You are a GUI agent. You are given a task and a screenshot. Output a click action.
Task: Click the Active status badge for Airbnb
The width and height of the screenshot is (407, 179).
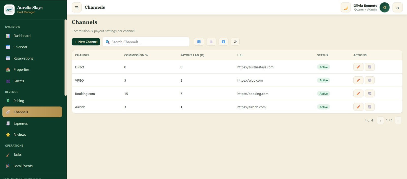tap(324, 107)
